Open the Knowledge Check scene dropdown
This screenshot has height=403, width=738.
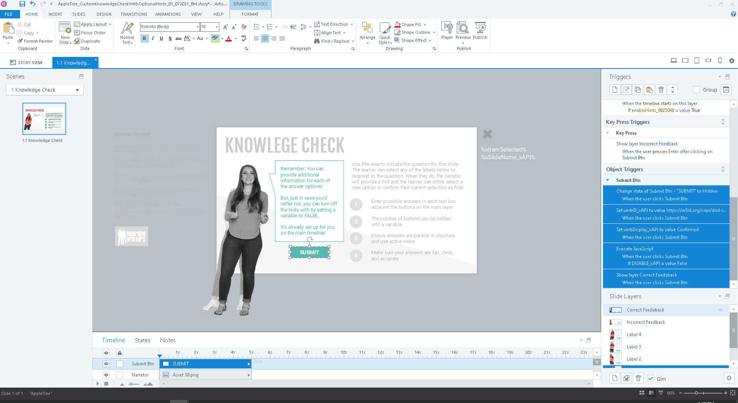[x=77, y=90]
